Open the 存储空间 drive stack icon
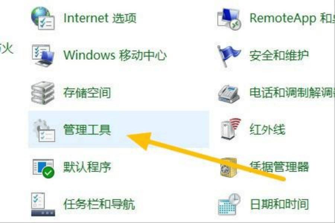This screenshot has height=223, width=335. pyautogui.click(x=43, y=93)
